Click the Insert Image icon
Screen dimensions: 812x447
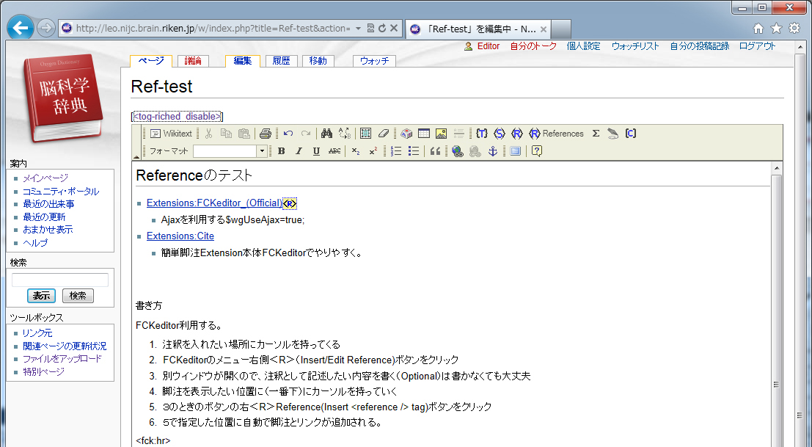pos(441,134)
